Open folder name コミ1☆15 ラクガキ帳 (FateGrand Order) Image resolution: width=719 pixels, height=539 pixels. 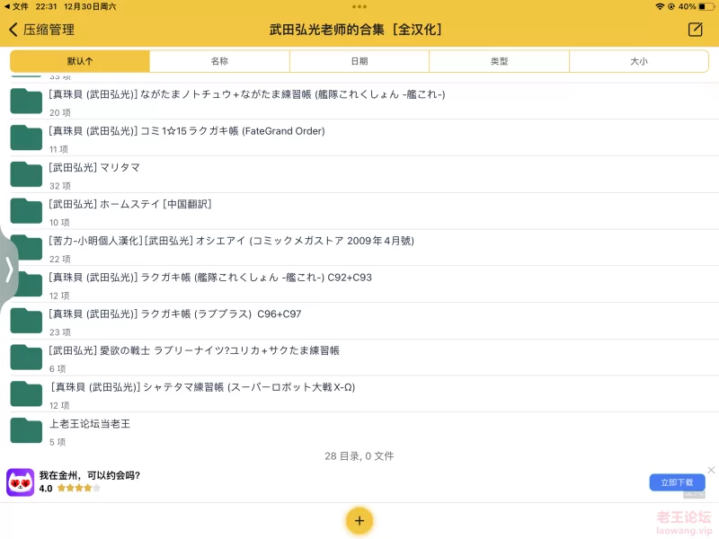[x=187, y=131]
